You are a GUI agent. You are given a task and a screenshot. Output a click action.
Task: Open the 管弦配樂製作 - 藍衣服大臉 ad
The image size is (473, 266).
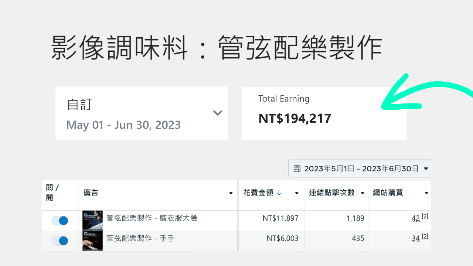click(x=152, y=218)
